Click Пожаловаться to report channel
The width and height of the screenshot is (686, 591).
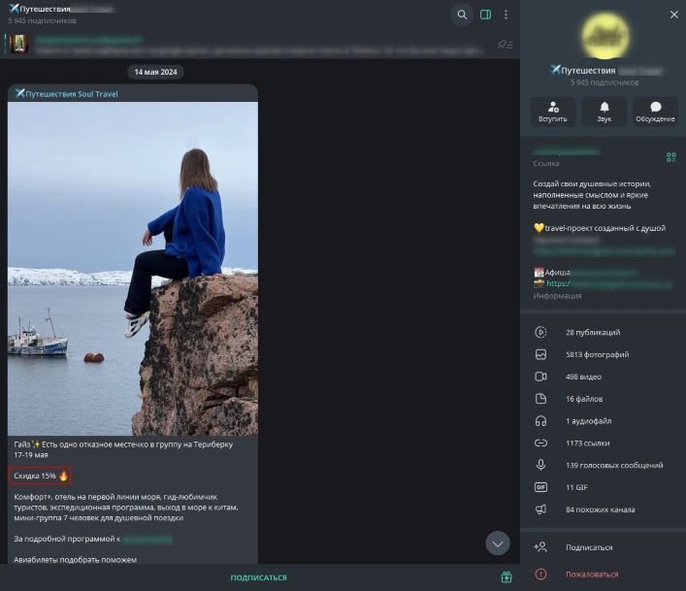592,574
